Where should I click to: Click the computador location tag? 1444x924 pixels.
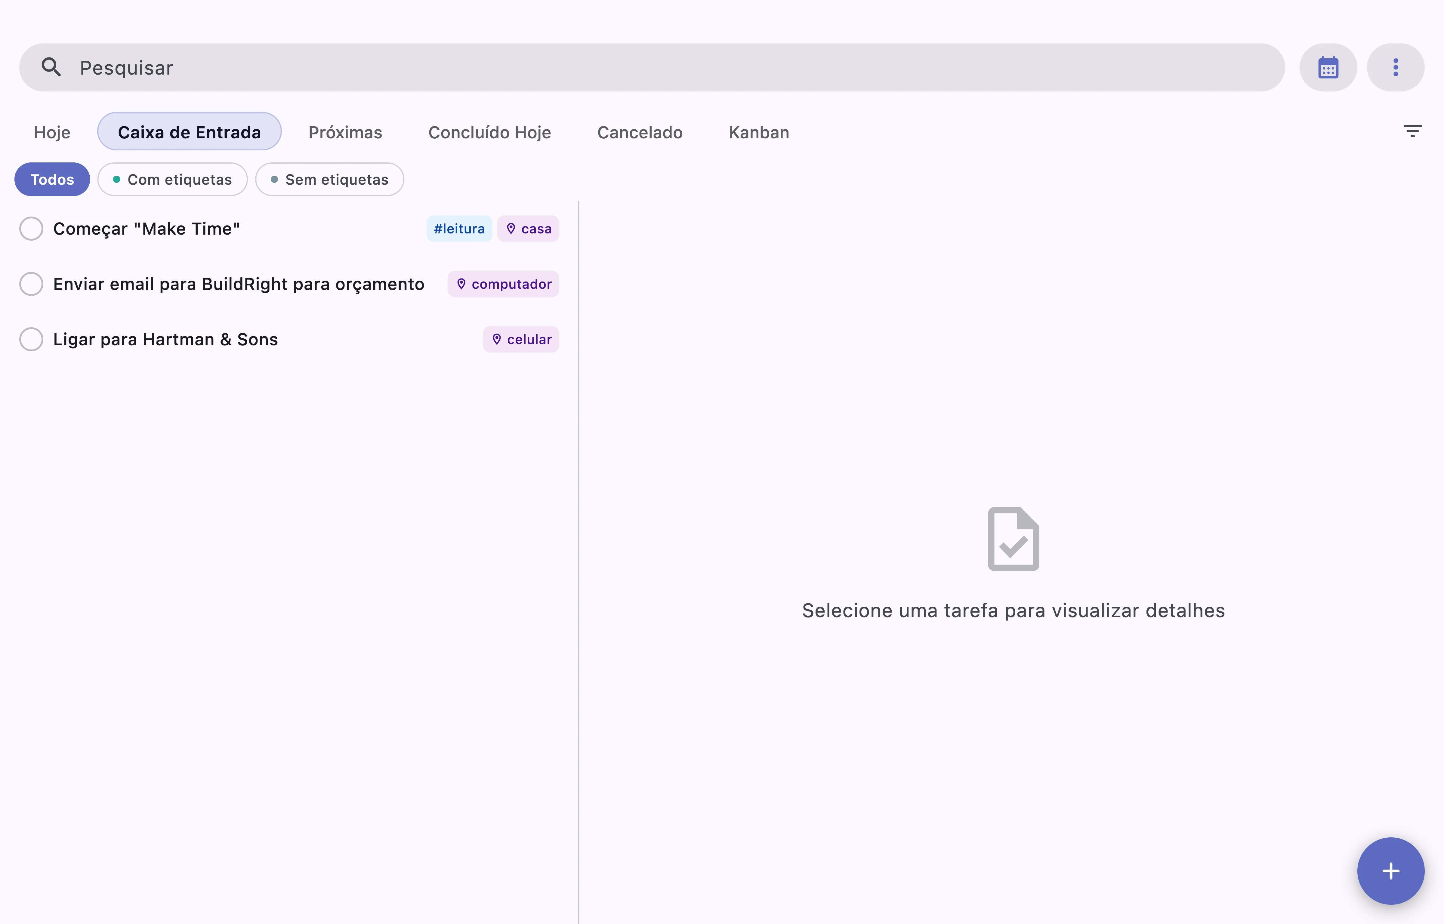(503, 284)
